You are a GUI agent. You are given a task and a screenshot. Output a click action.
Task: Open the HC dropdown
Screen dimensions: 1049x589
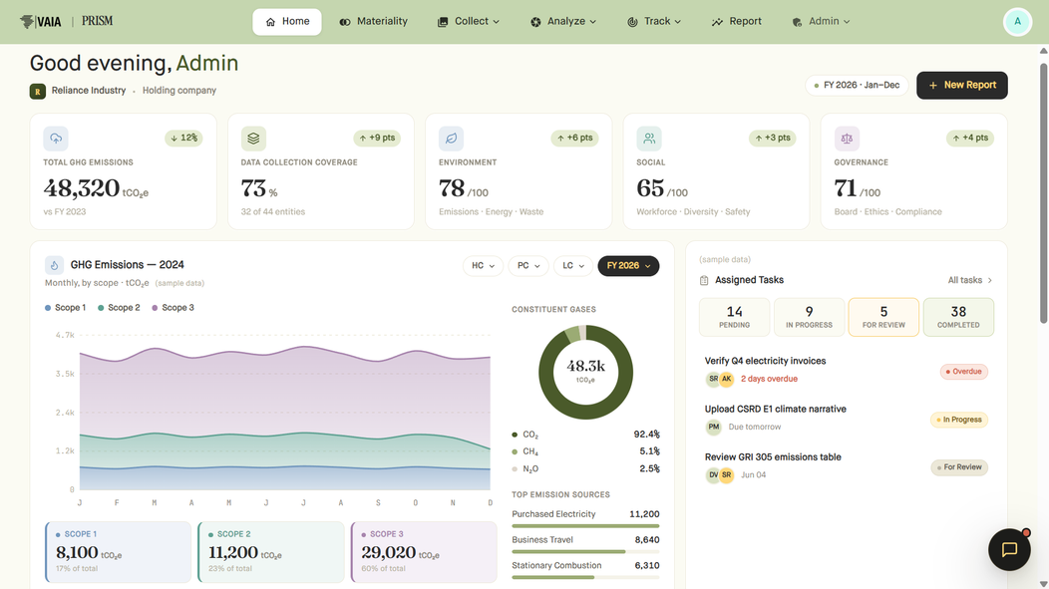(483, 266)
